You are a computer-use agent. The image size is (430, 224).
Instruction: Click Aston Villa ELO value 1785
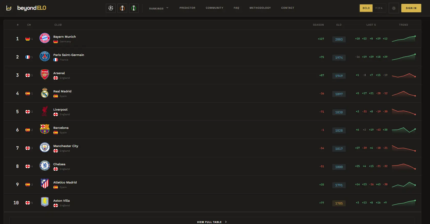click(x=339, y=203)
